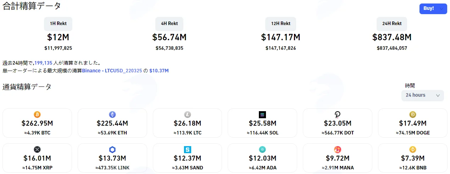The width and height of the screenshot is (450, 174).
Task: Select the Dogecoin icon
Action: [413, 114]
